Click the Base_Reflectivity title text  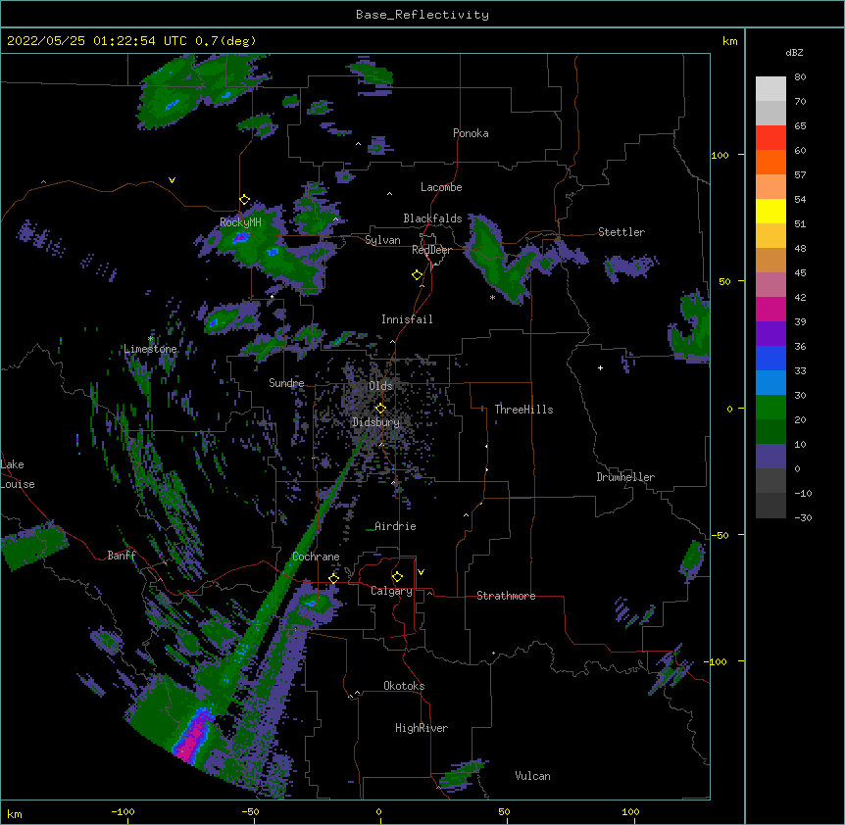pyautogui.click(x=422, y=15)
